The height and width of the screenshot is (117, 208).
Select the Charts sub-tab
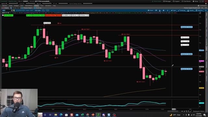6,8
